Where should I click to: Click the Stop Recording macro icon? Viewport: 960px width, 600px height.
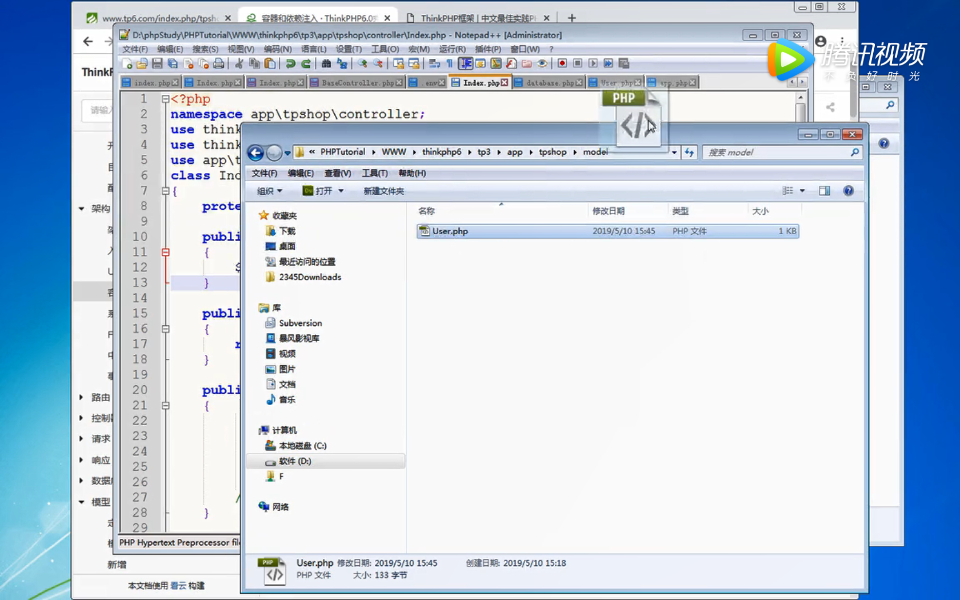tap(578, 63)
